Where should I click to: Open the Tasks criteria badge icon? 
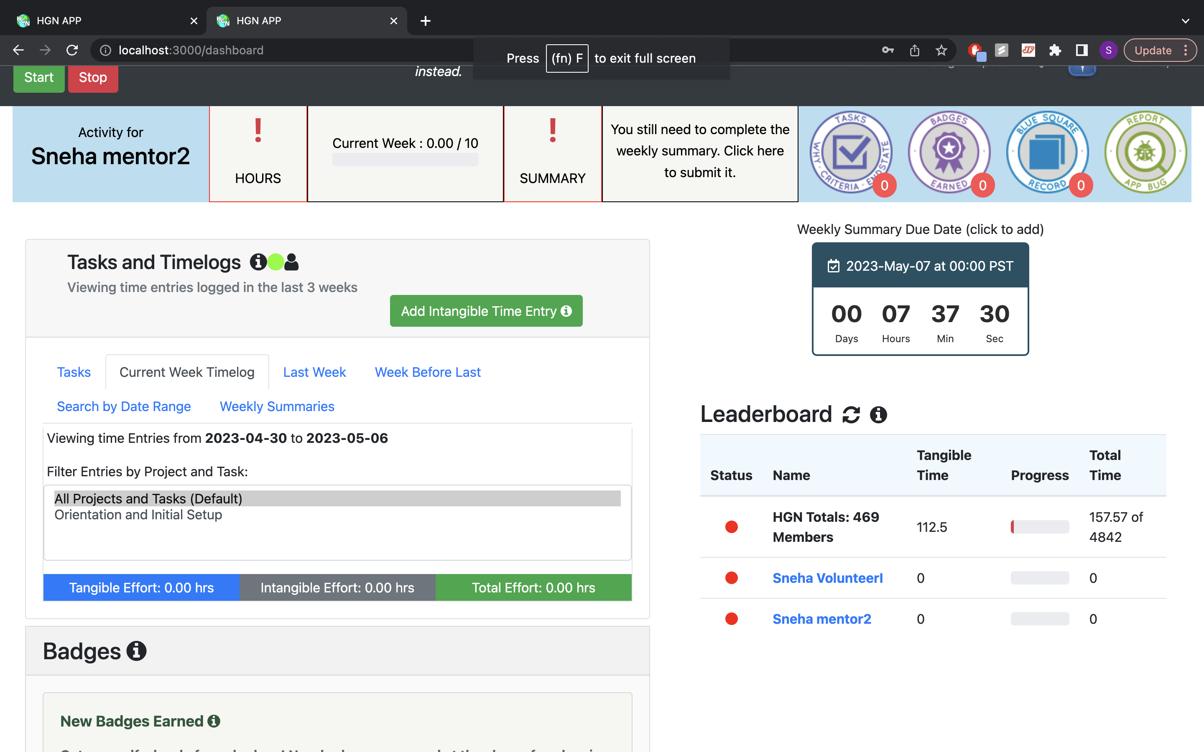coord(851,152)
